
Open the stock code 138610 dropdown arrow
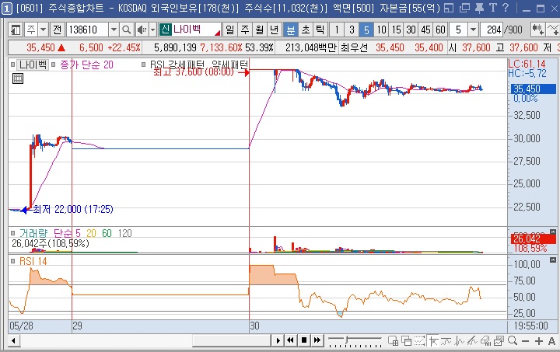(x=114, y=30)
